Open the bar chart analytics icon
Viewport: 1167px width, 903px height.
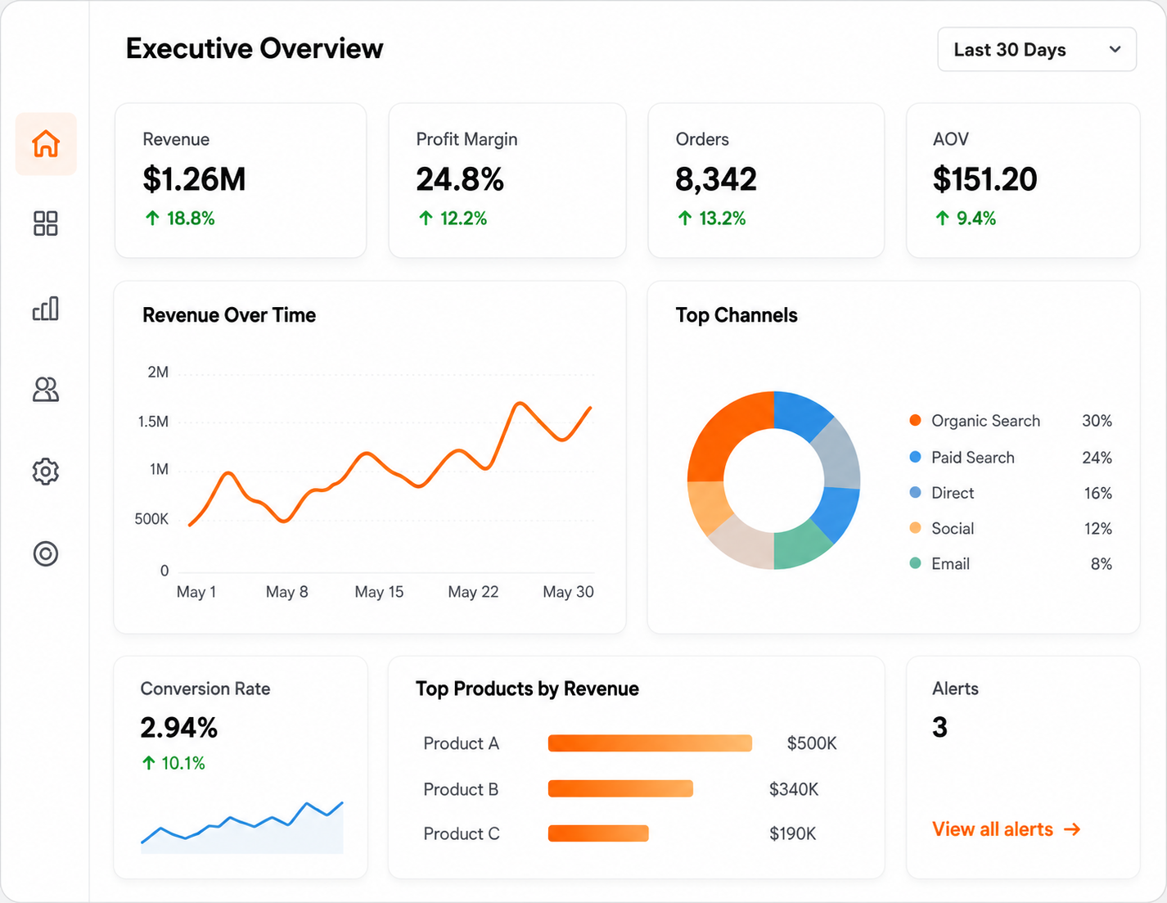point(46,308)
